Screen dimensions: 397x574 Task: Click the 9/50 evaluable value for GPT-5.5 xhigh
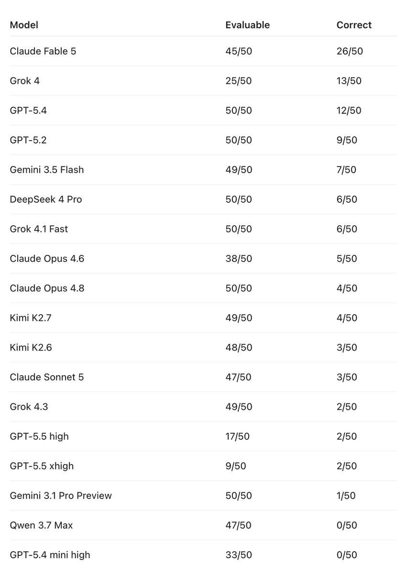(x=236, y=466)
